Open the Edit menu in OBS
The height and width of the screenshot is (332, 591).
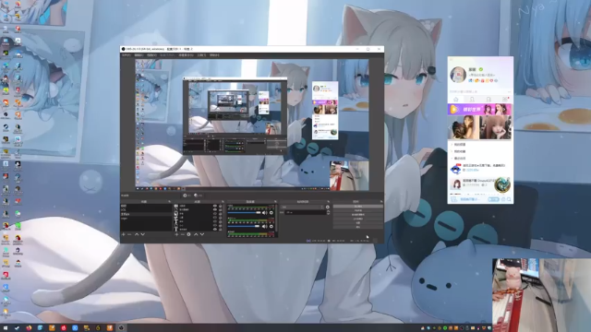pos(139,55)
